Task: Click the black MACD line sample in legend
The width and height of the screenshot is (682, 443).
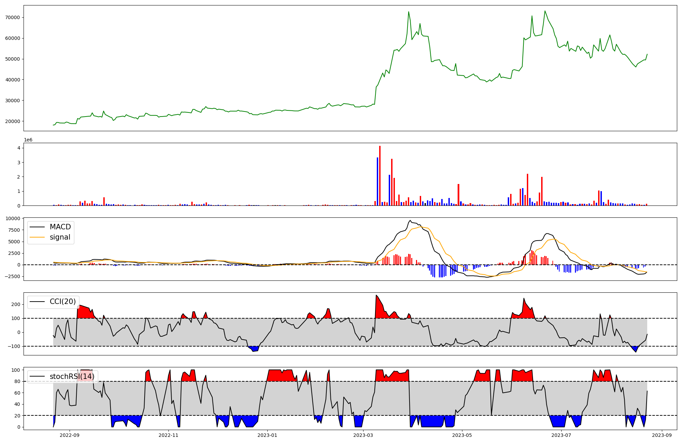Action: [x=37, y=227]
